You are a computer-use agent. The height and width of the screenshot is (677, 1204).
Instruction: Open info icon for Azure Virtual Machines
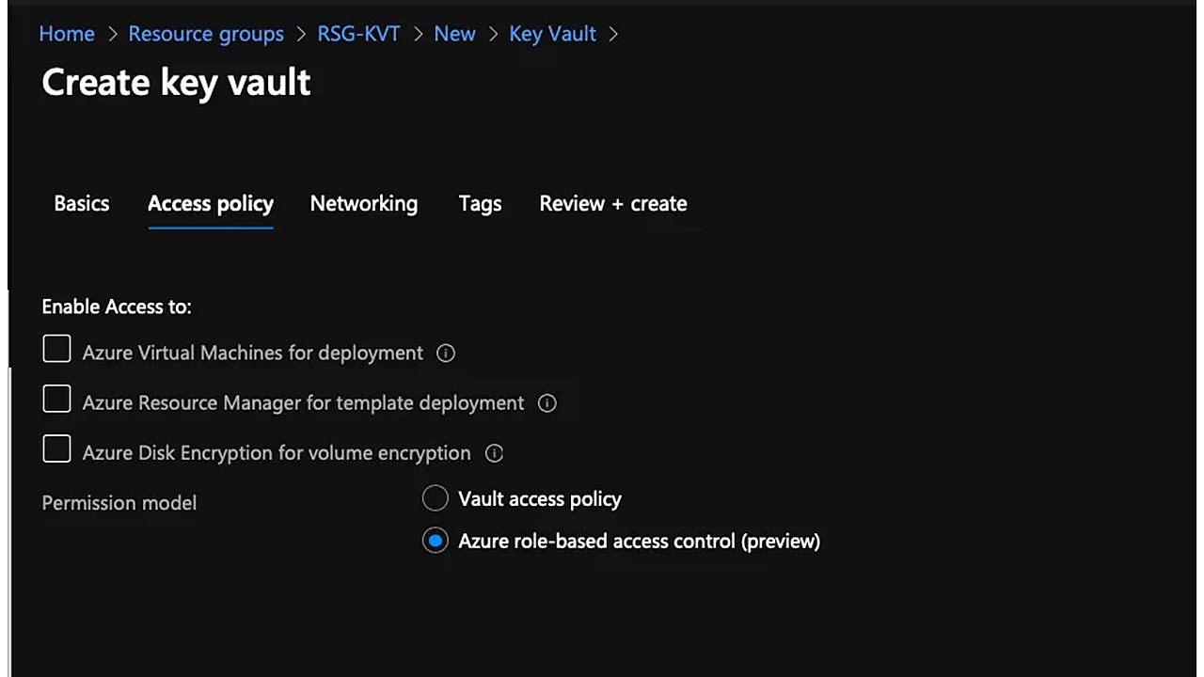pyautogui.click(x=446, y=354)
